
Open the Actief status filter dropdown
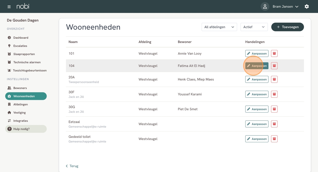(x=254, y=27)
